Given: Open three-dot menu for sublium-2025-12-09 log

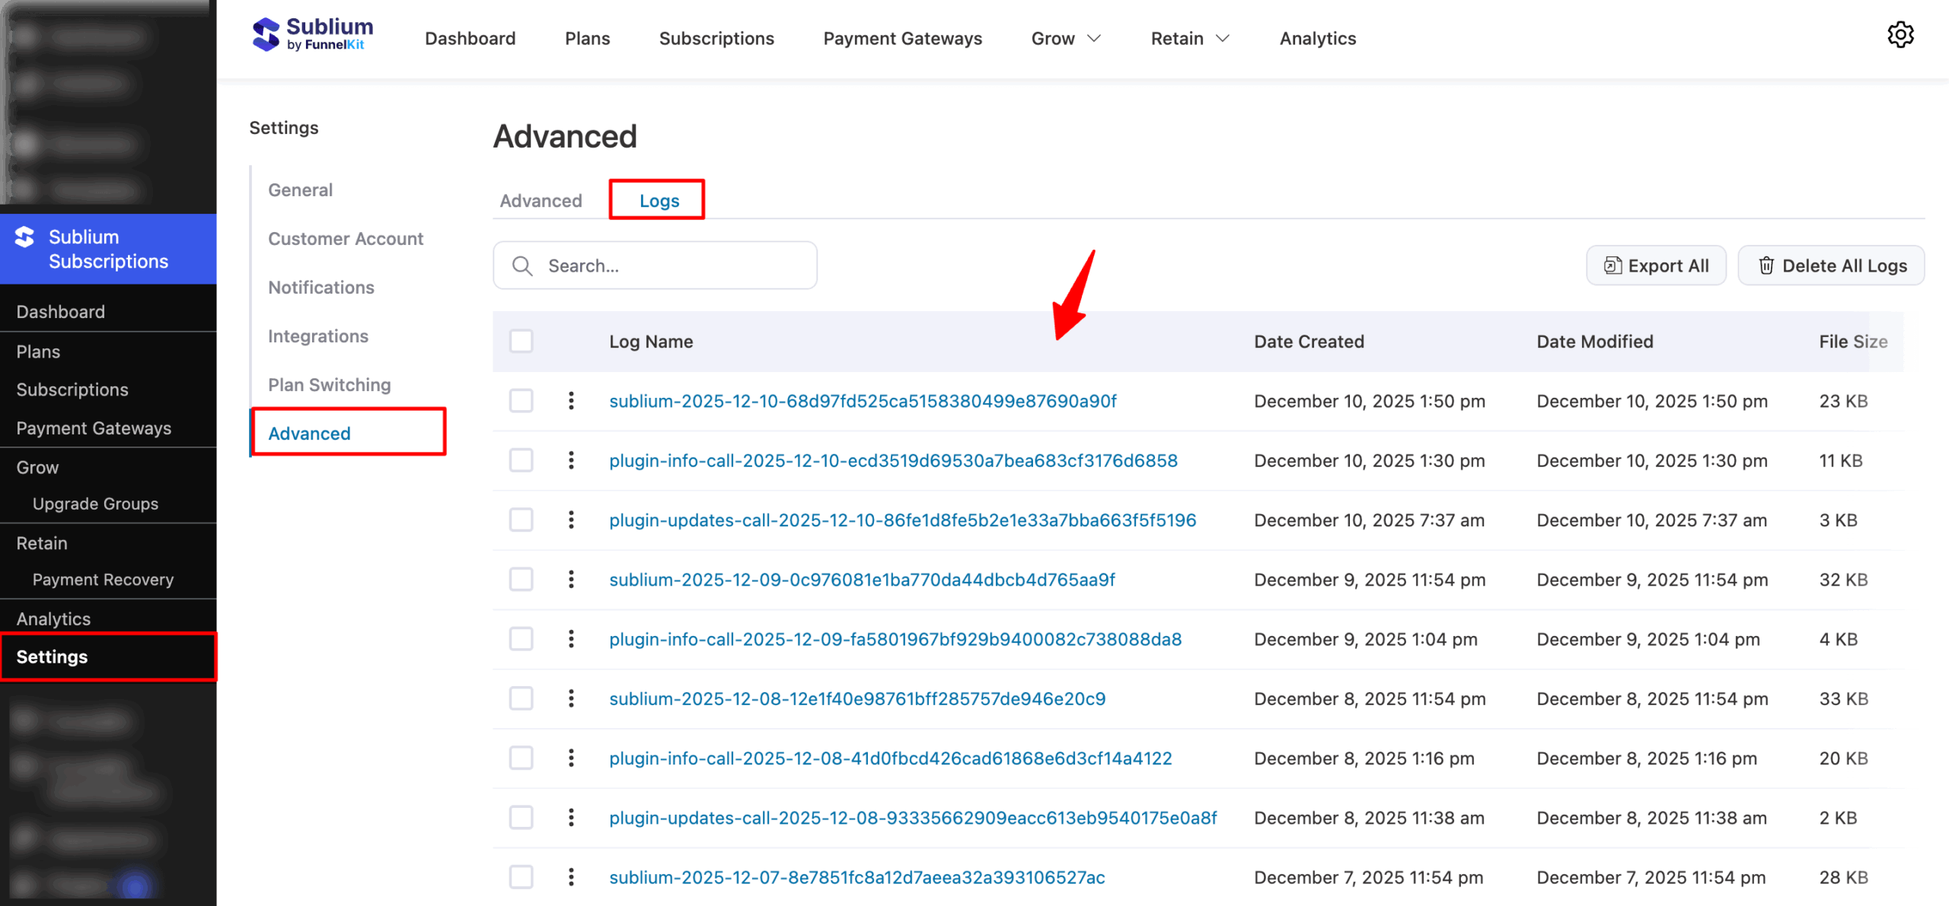Looking at the screenshot, I should click(571, 580).
